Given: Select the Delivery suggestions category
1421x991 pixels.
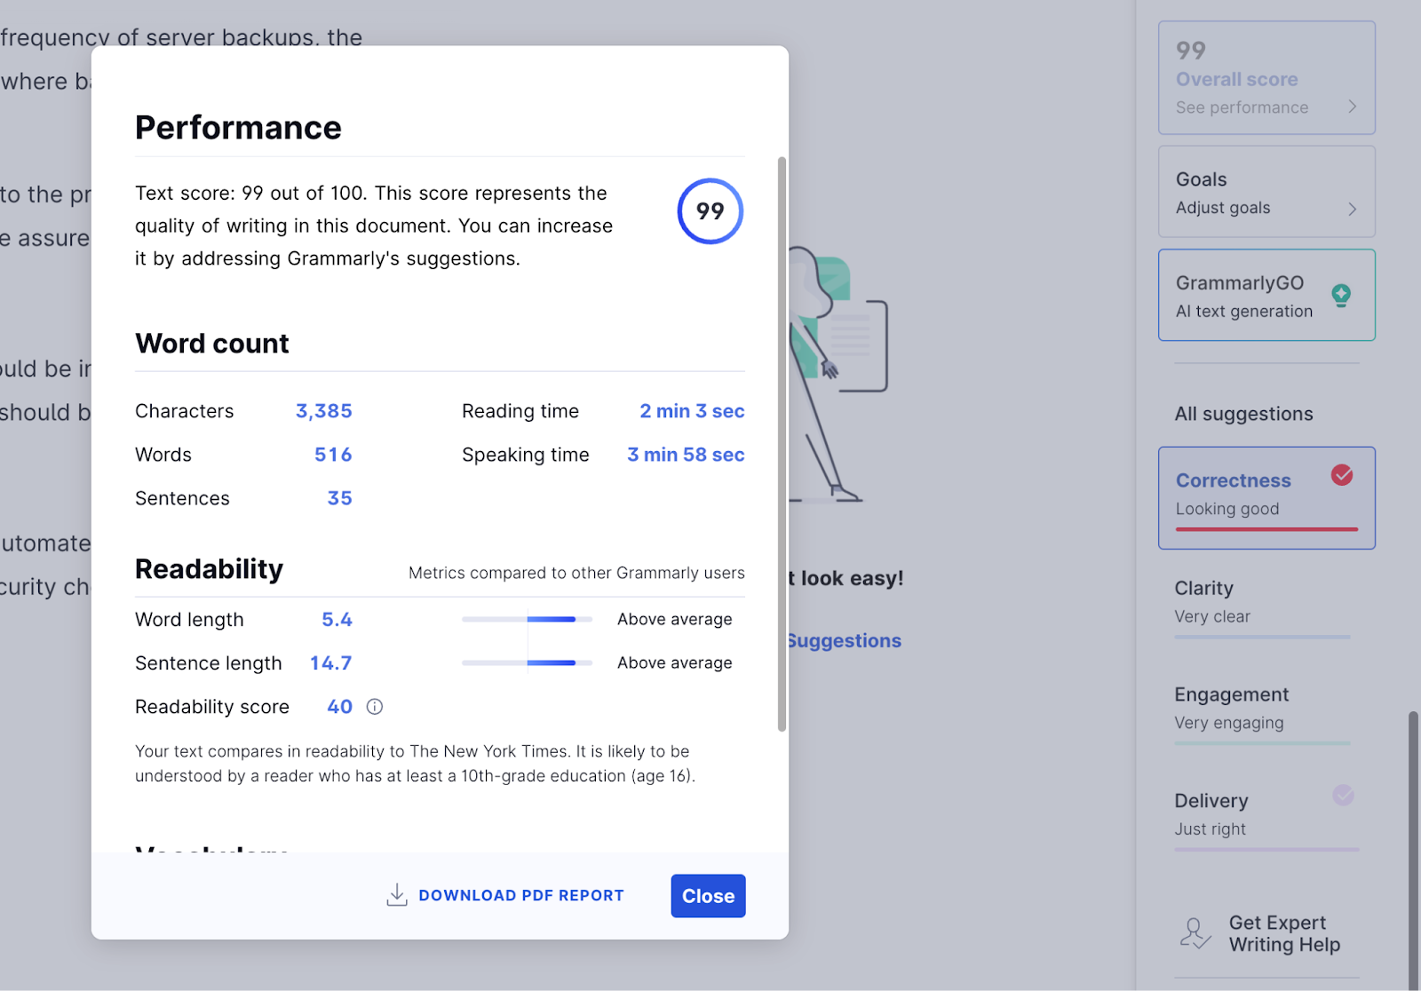Looking at the screenshot, I should (x=1266, y=819).
